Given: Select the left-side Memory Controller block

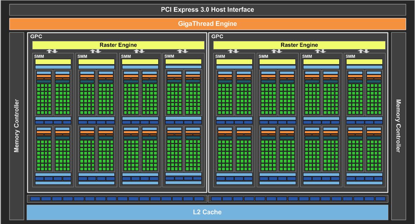Looking at the screenshot, I should pos(17,126).
